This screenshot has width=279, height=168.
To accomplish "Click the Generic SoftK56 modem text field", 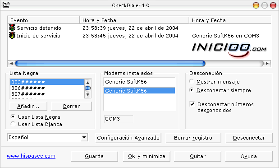I will 140,82.
